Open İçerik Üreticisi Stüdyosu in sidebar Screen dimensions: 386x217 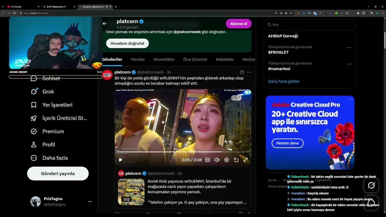click(x=59, y=118)
